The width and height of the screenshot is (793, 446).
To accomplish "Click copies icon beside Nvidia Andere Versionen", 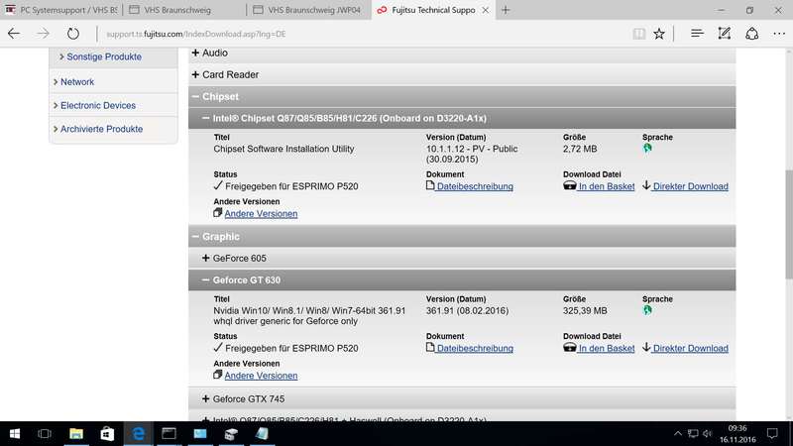I will (x=217, y=375).
